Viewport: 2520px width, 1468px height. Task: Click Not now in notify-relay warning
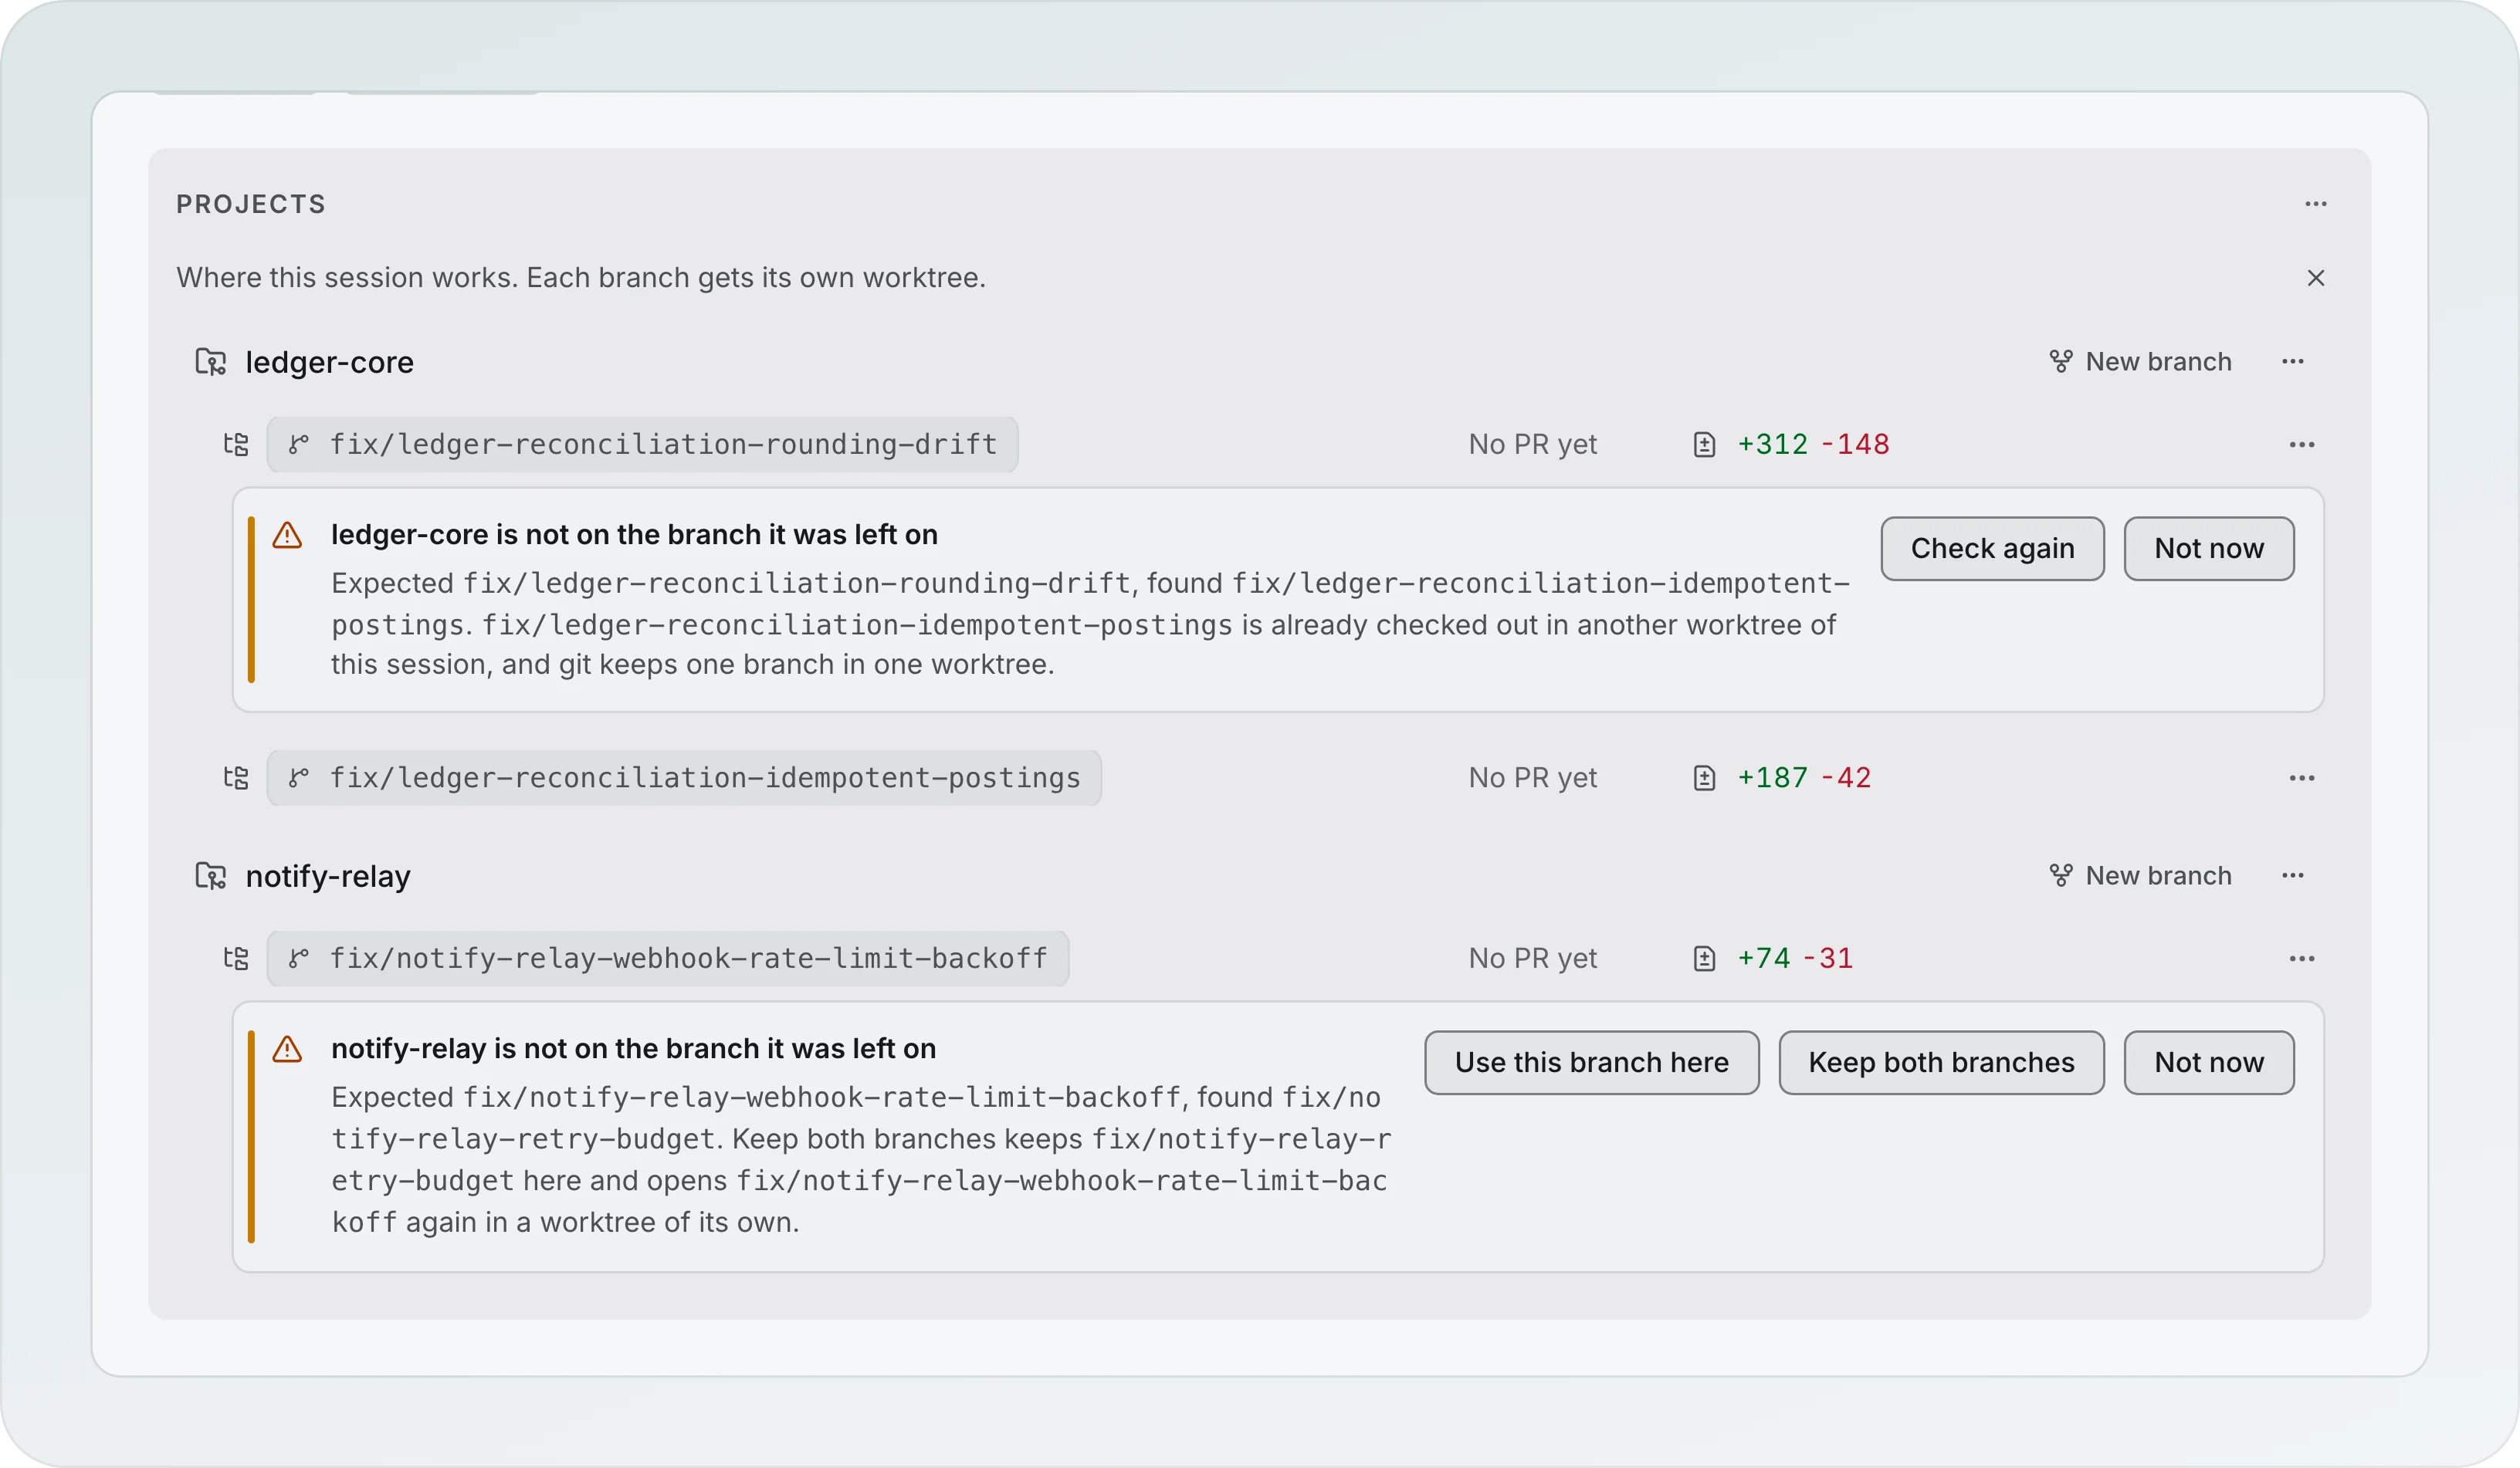click(x=2208, y=1062)
